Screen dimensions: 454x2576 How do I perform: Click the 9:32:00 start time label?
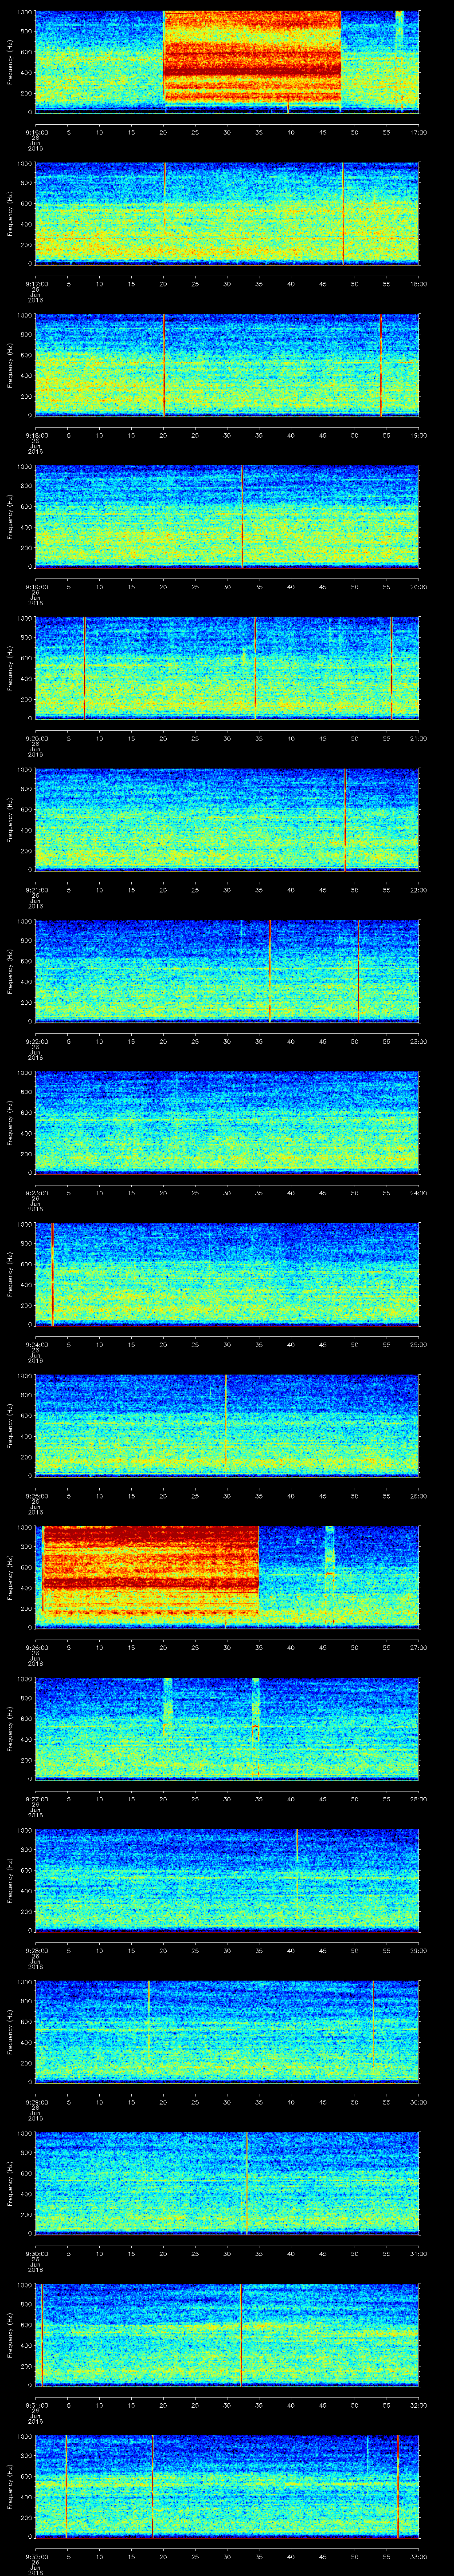pyautogui.click(x=36, y=2556)
